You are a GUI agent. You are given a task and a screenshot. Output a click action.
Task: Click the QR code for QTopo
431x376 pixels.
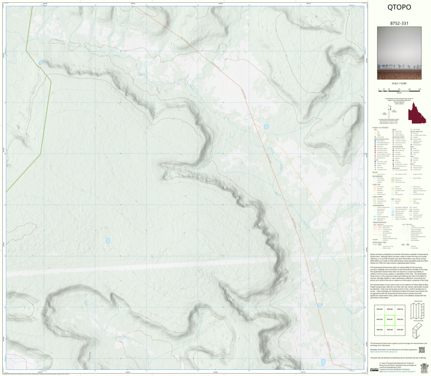click(x=421, y=350)
